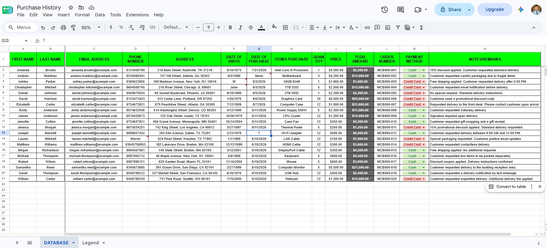Click the Gemini sparkle icon
The height and width of the screenshot is (248, 547).
click(x=521, y=10)
